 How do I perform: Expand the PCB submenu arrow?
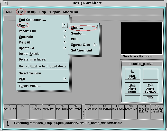[65, 79]
